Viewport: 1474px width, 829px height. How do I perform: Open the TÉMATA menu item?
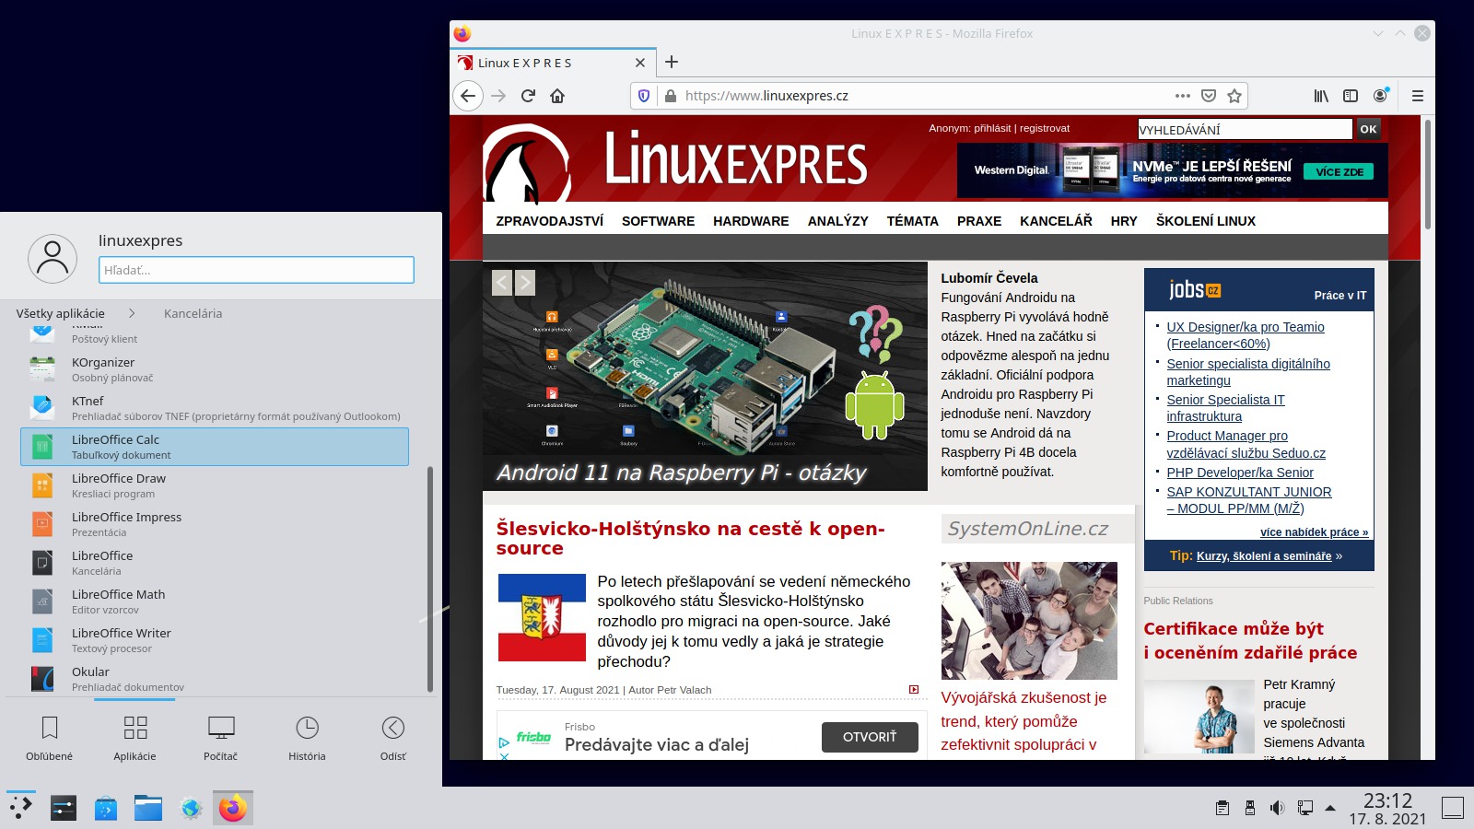913,221
